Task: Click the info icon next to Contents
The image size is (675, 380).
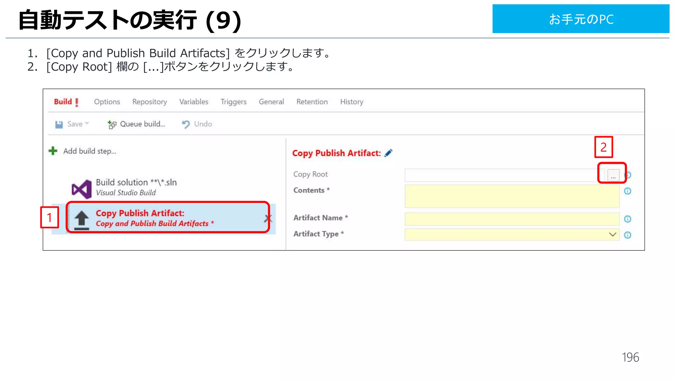Action: point(628,191)
